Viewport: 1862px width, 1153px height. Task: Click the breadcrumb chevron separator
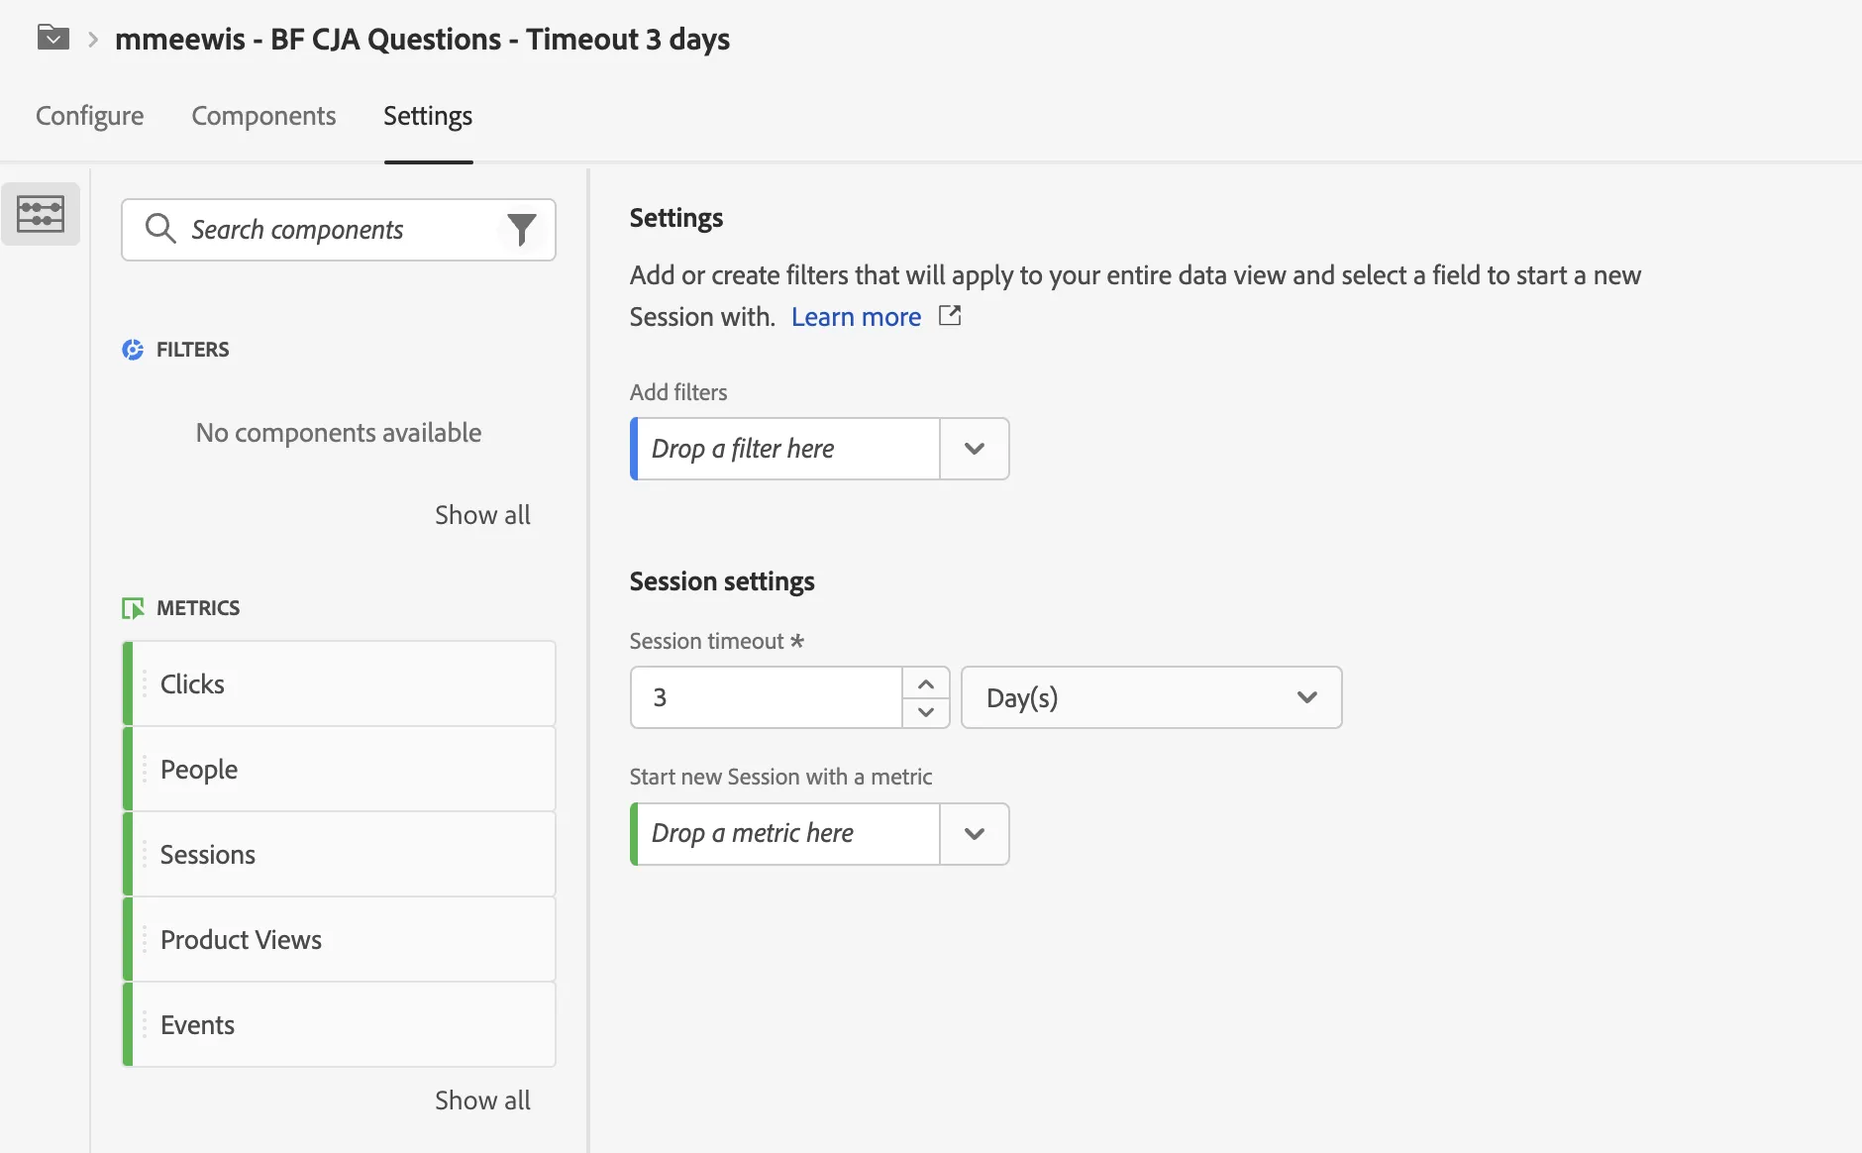pyautogui.click(x=92, y=40)
